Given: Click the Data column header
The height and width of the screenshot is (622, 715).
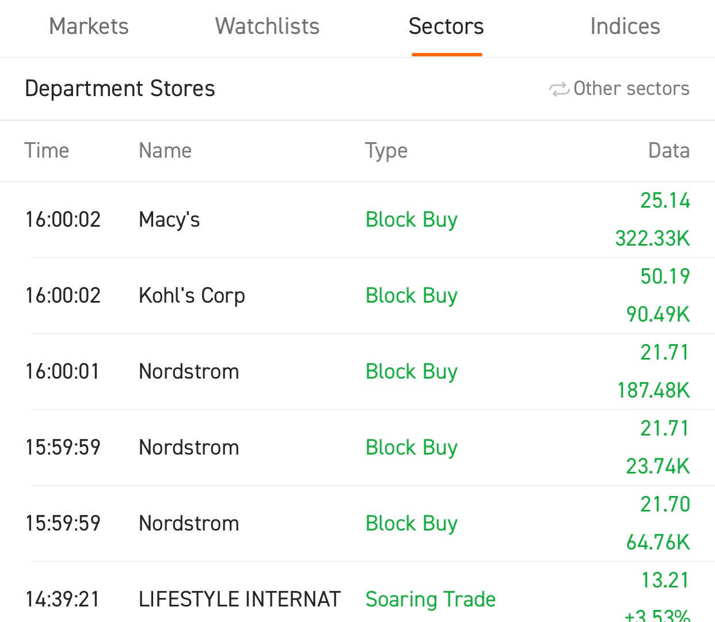Looking at the screenshot, I should [669, 151].
